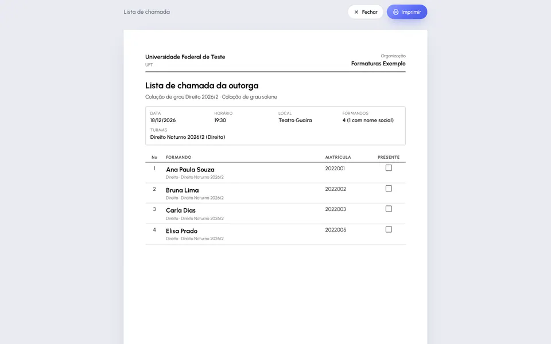Click the Formaturas Exemplo organization name
The height and width of the screenshot is (344, 551).
(x=378, y=64)
